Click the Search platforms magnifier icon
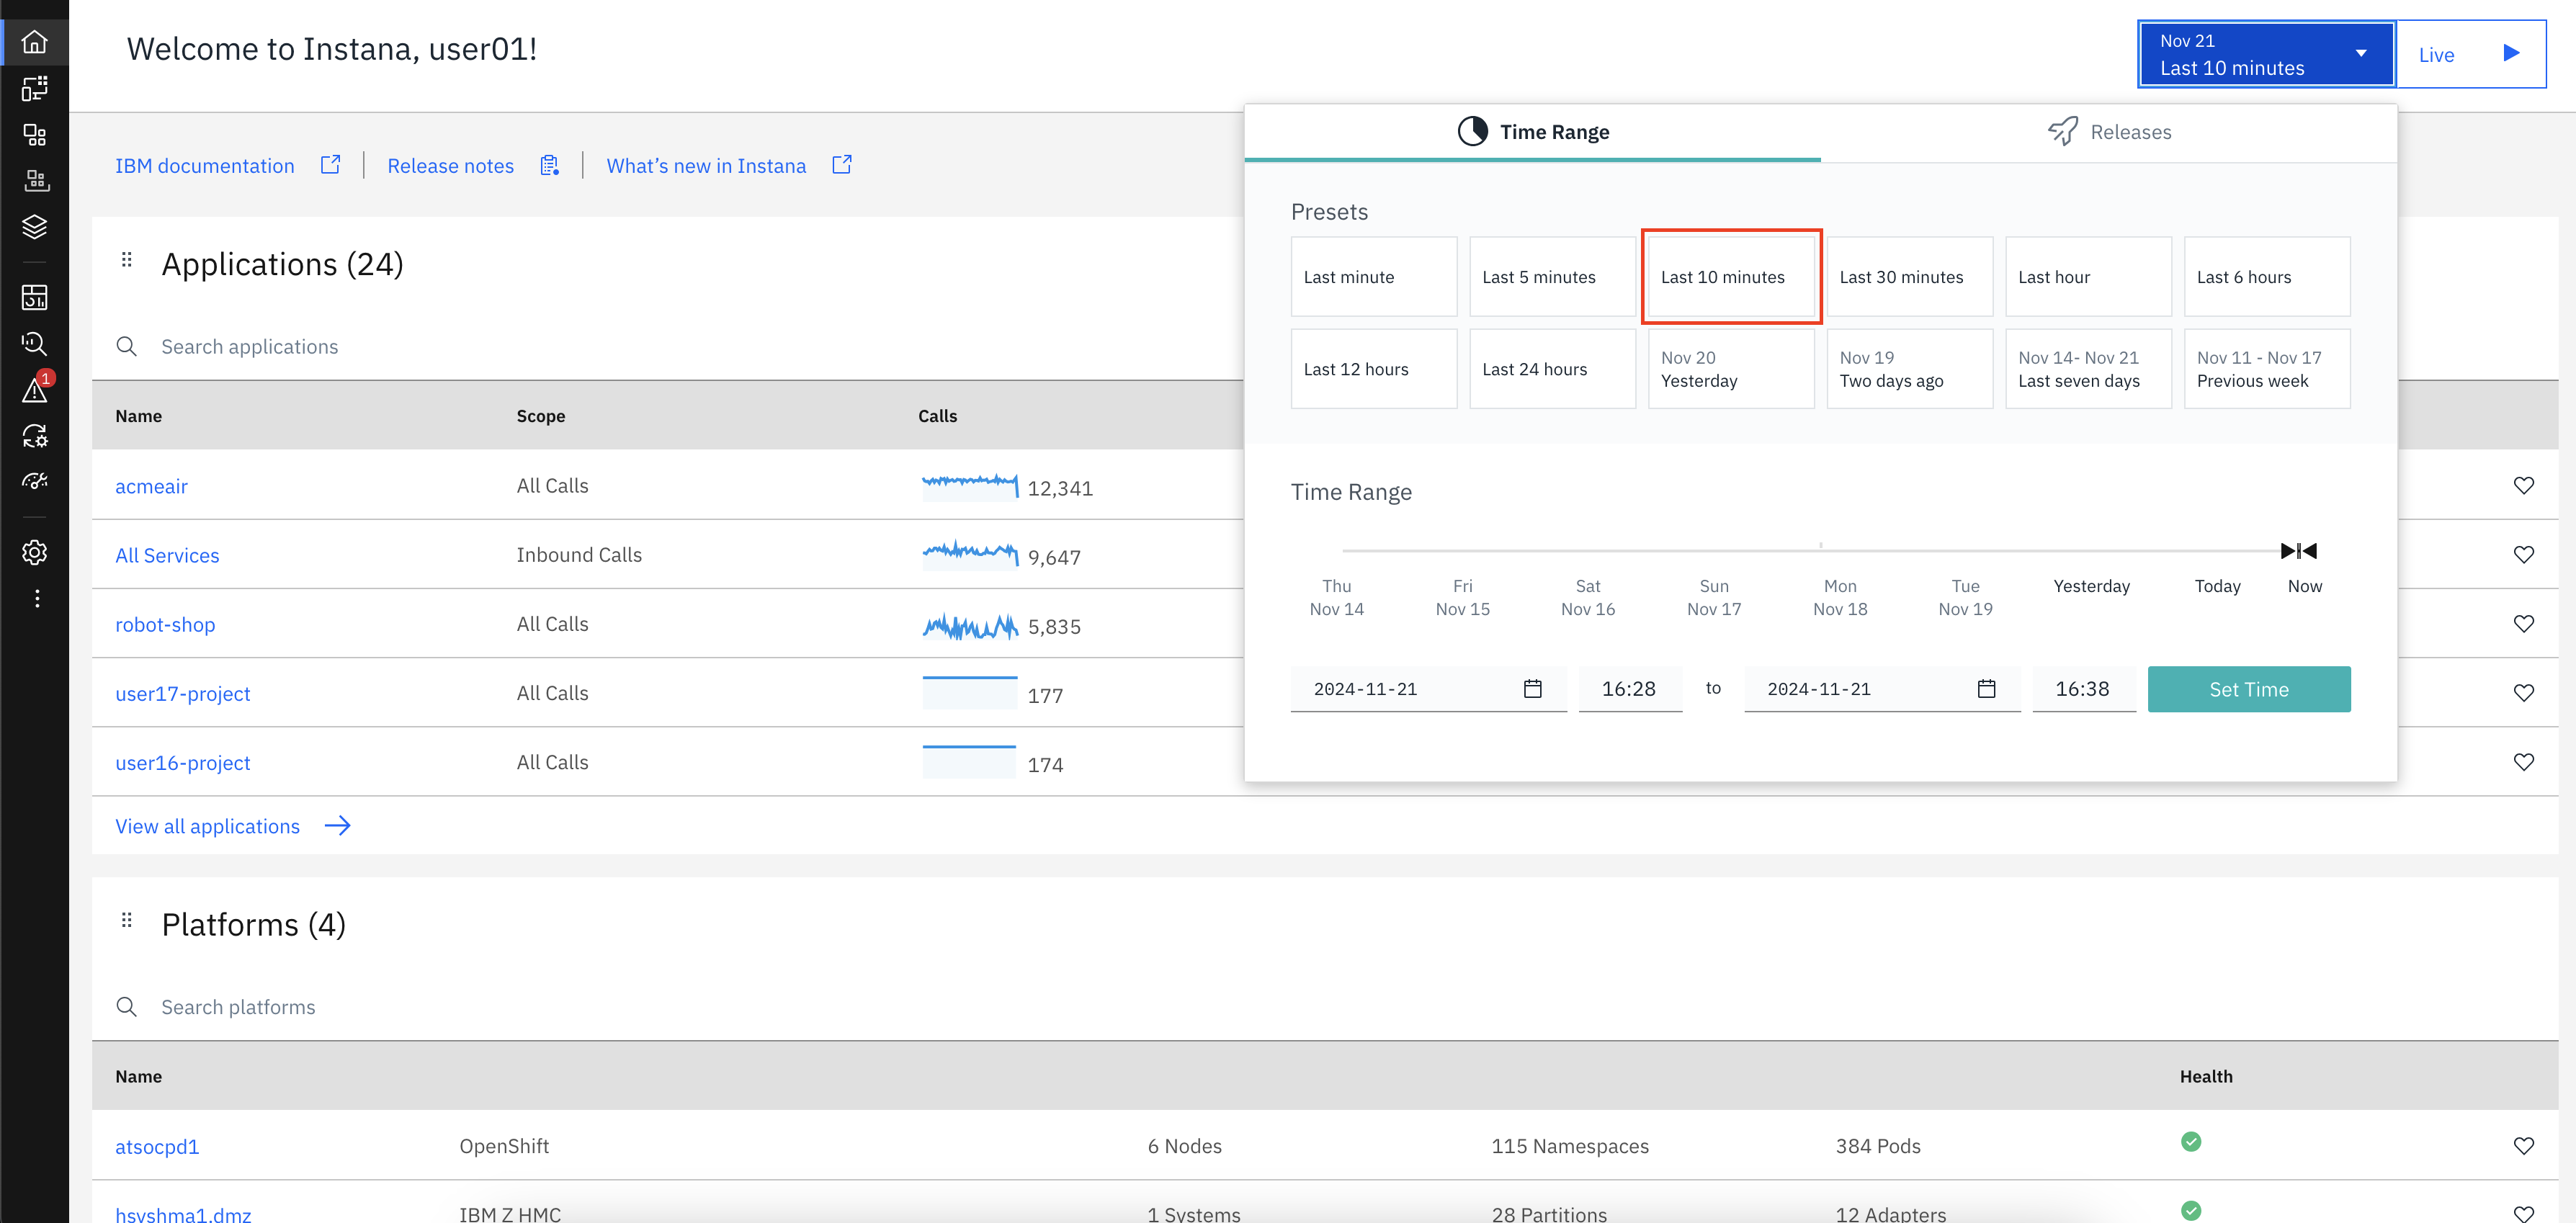2576x1223 pixels. pos(127,1006)
